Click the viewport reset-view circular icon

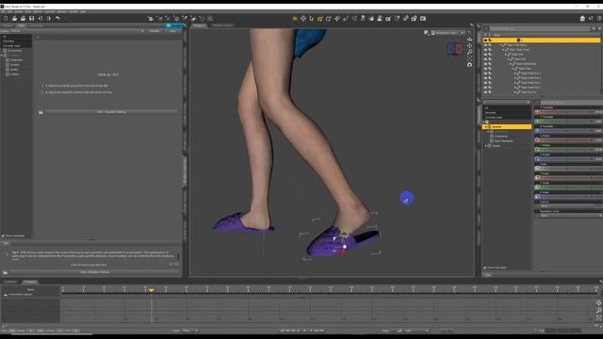tap(469, 65)
